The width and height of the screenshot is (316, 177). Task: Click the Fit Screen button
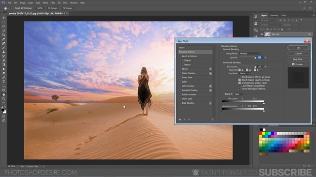[53, 8]
